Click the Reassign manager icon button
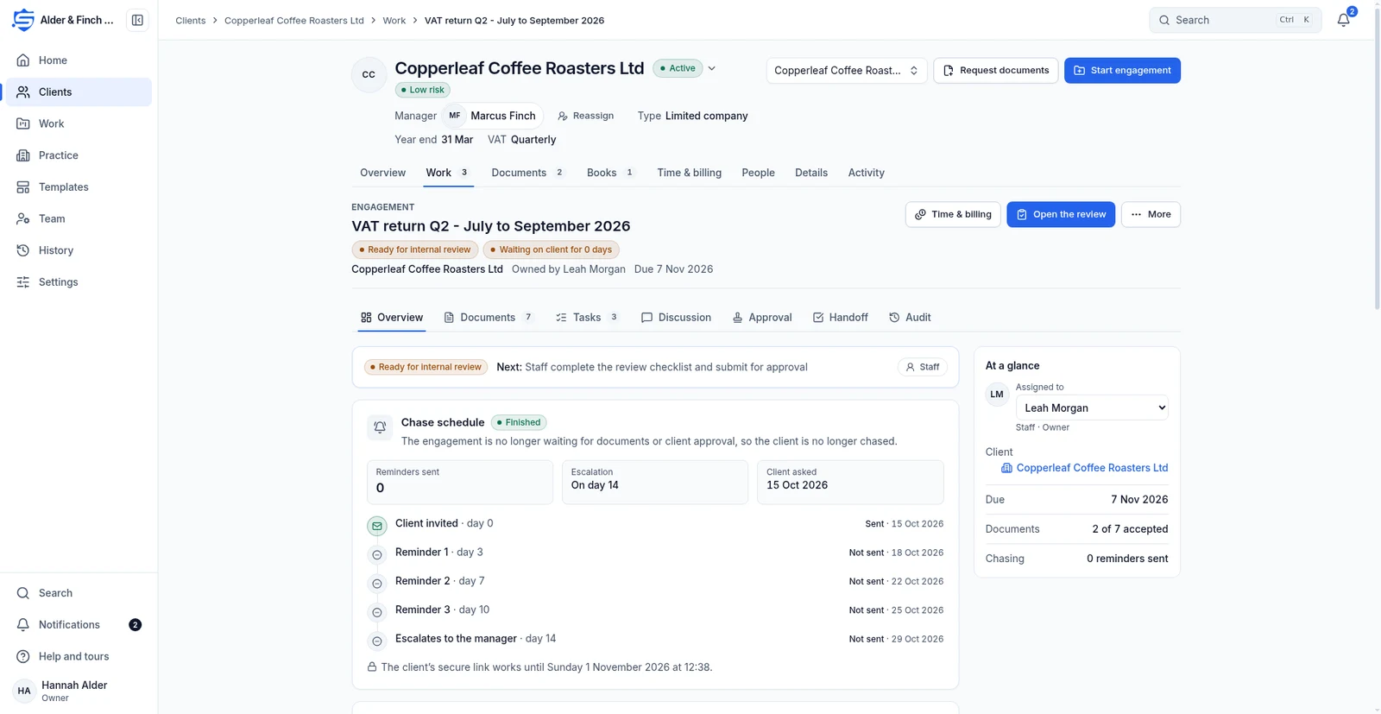 pyautogui.click(x=586, y=116)
